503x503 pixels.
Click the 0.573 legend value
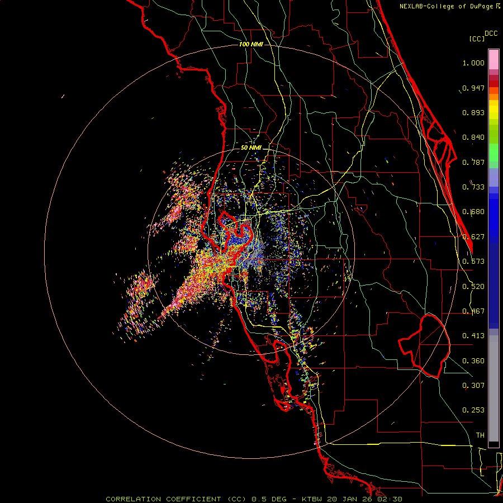click(x=473, y=262)
